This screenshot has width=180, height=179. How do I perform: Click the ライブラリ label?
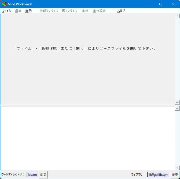pos(138,174)
